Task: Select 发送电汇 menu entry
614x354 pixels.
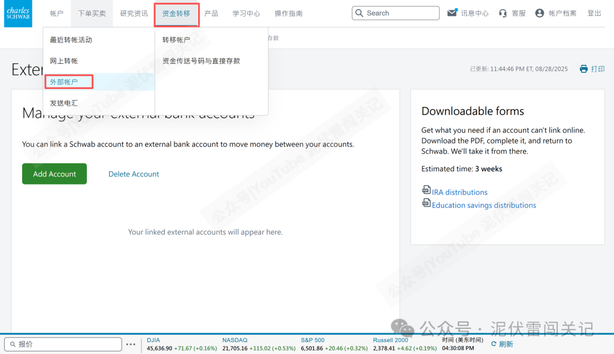Action: click(64, 103)
